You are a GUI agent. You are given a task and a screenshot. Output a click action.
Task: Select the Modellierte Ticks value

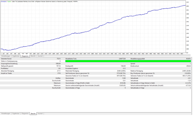(x=122, y=59)
